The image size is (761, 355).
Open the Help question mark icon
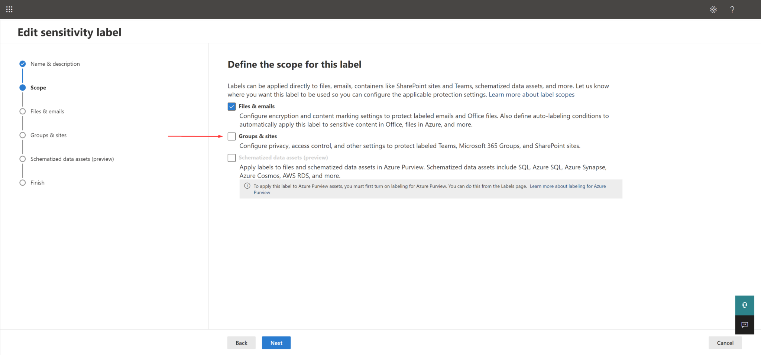(732, 9)
